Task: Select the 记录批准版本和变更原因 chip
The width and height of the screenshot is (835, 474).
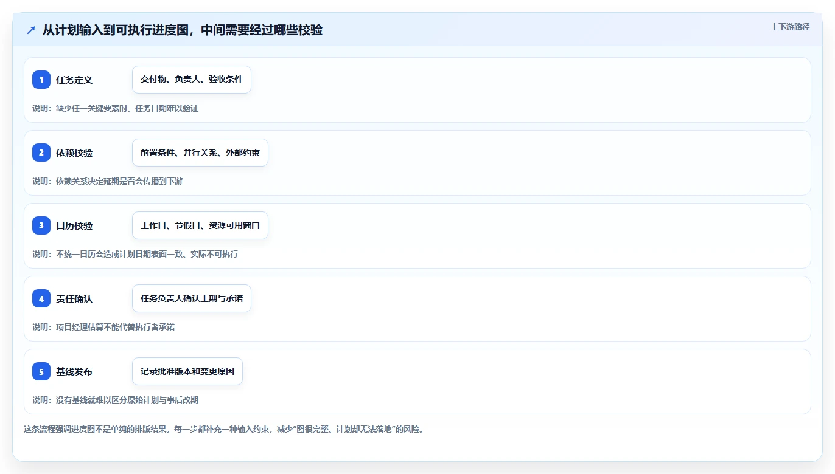Action: click(x=187, y=371)
